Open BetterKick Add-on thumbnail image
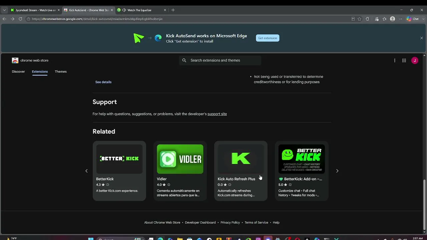The image size is (427, 240). (x=302, y=159)
